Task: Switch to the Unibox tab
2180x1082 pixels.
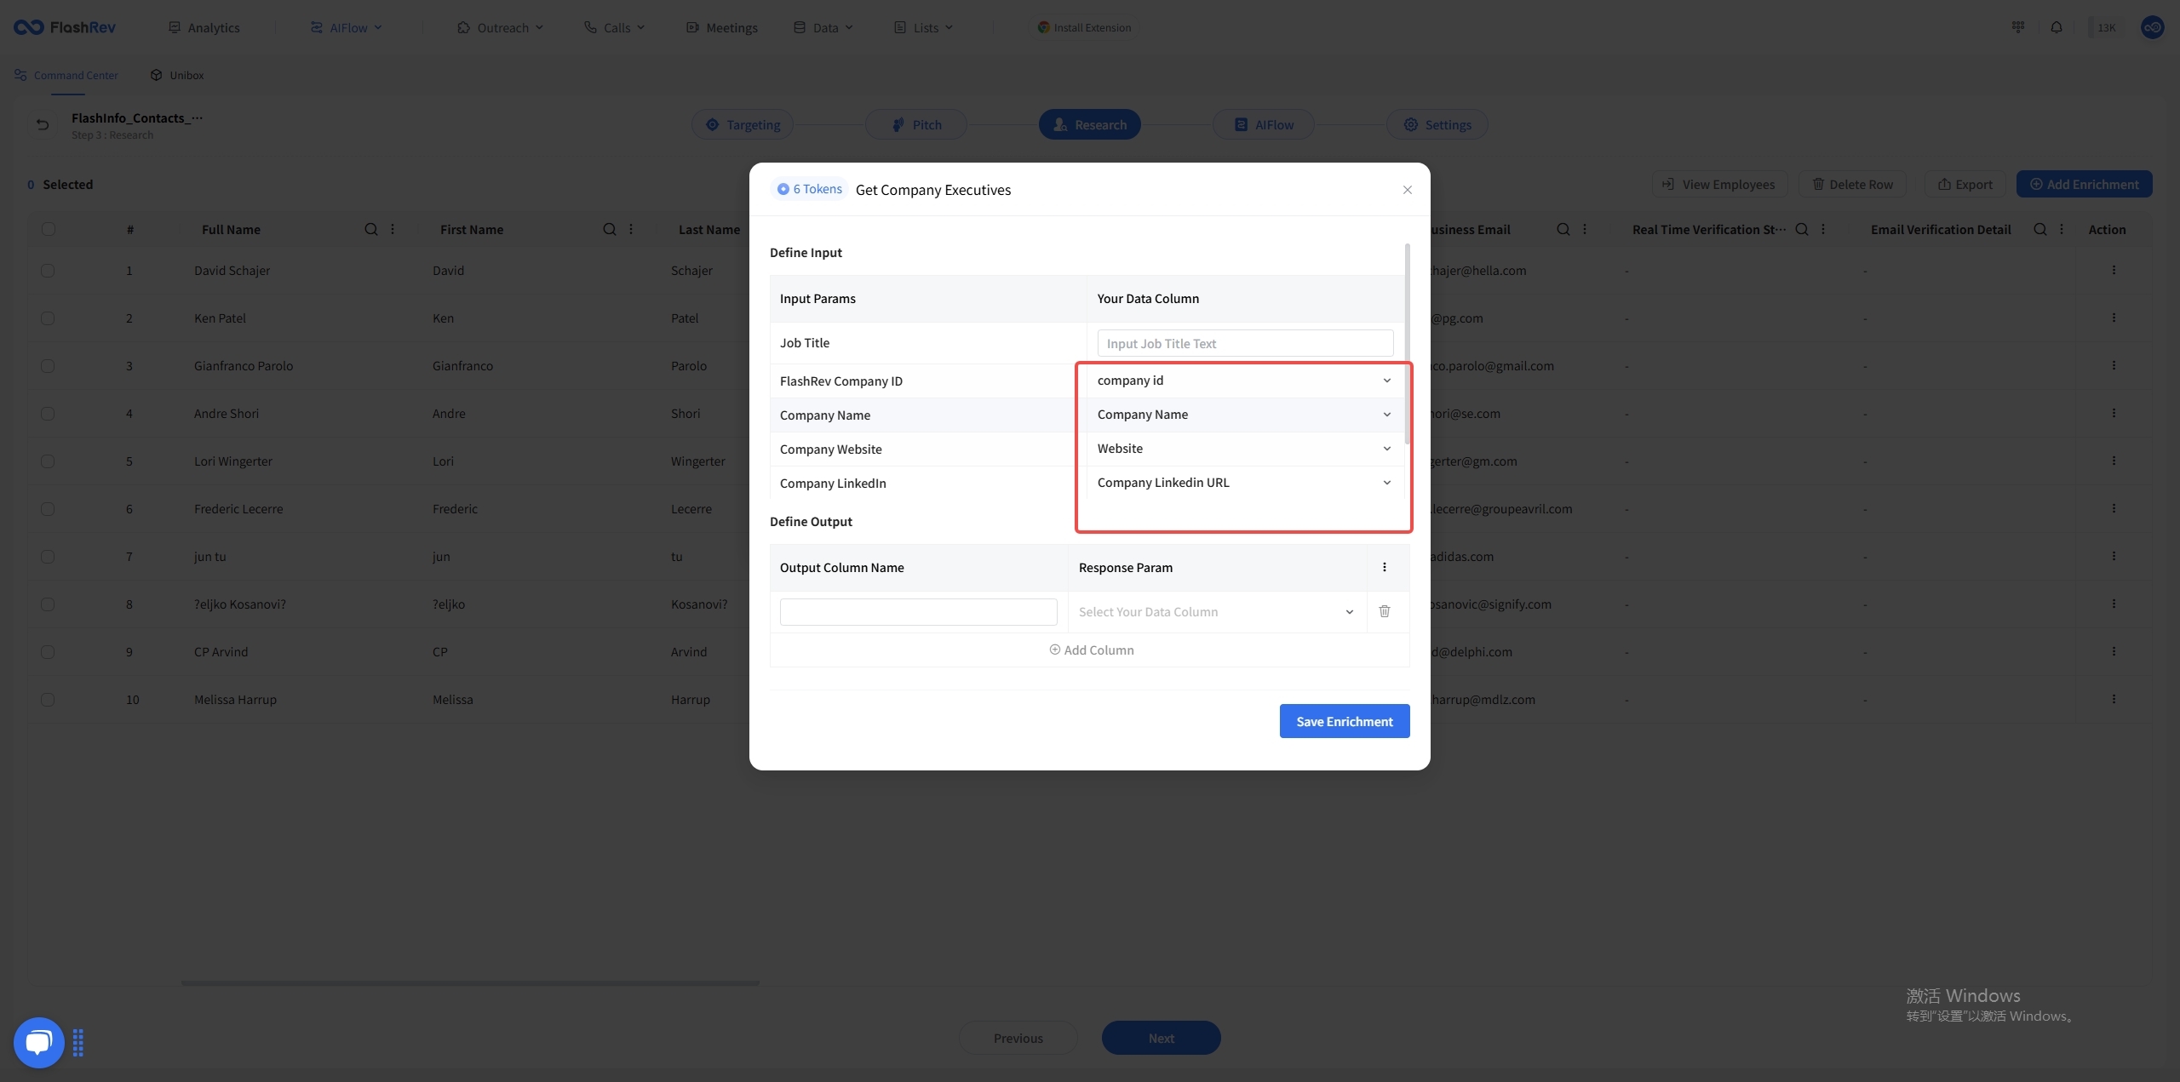Action: pos(177,75)
